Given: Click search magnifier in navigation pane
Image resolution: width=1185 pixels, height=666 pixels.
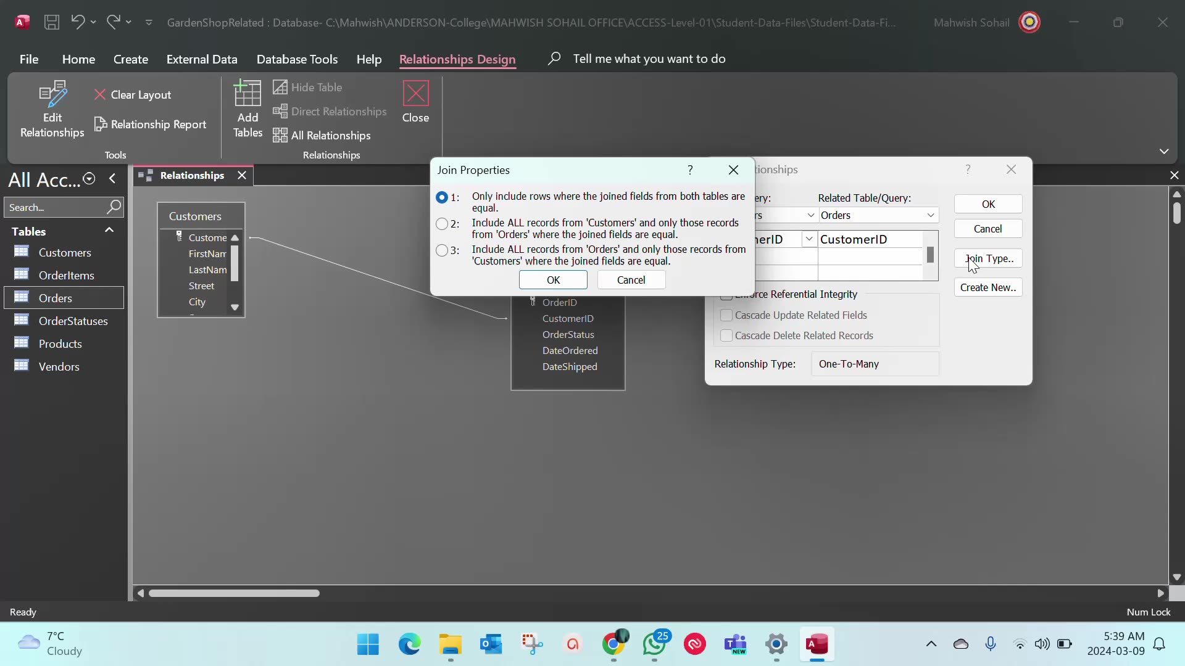Looking at the screenshot, I should (114, 207).
